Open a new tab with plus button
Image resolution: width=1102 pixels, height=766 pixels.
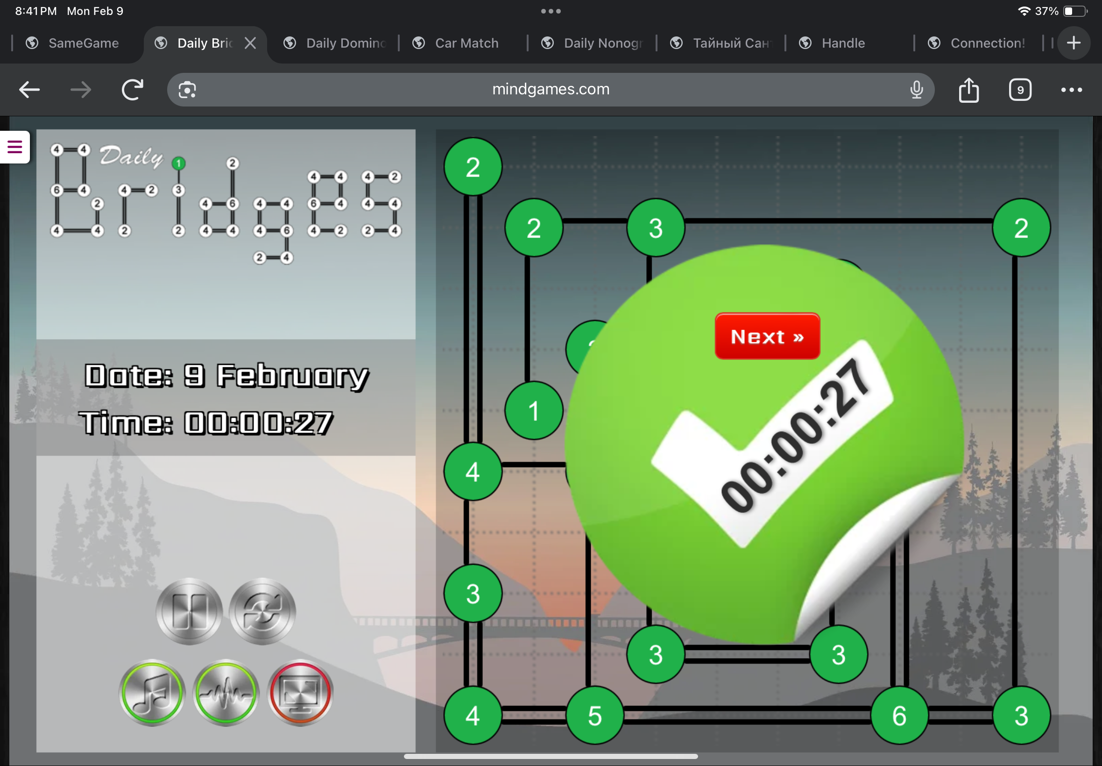[1074, 43]
